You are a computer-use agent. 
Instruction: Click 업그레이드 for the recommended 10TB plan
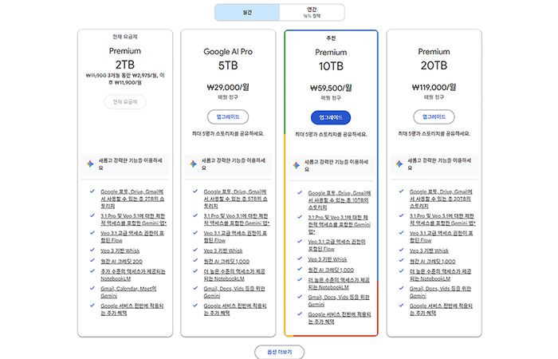tap(331, 116)
